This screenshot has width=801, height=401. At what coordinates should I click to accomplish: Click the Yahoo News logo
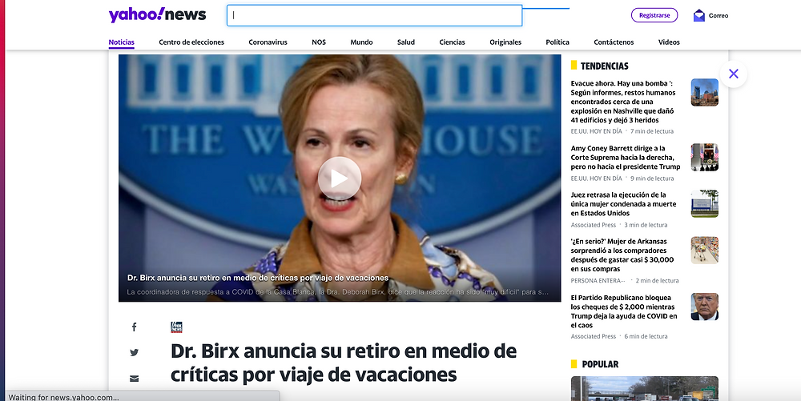pos(157,14)
